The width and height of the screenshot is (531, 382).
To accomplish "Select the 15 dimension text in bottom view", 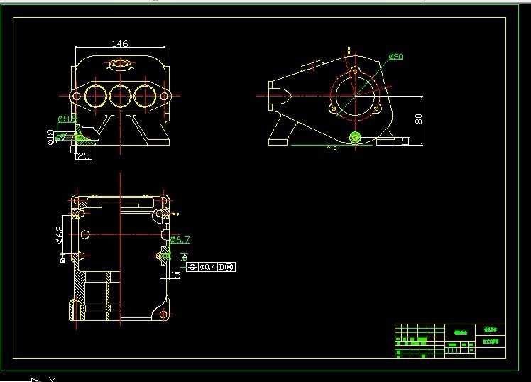I will pyautogui.click(x=175, y=275).
